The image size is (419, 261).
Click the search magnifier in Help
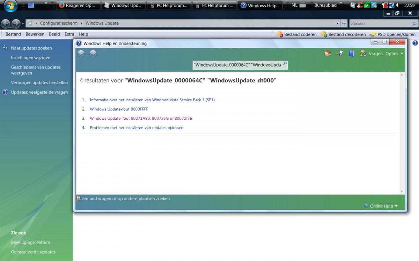click(285, 64)
